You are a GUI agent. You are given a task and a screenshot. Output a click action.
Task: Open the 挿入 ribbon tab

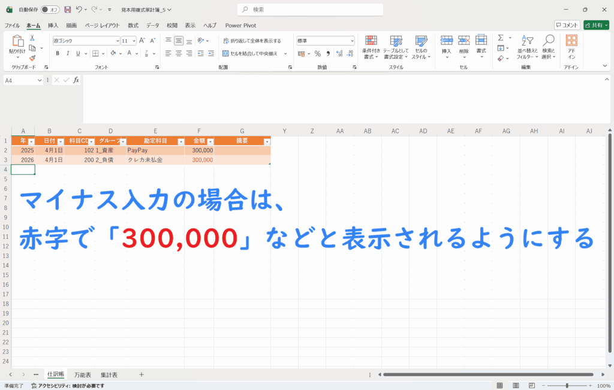coord(53,25)
